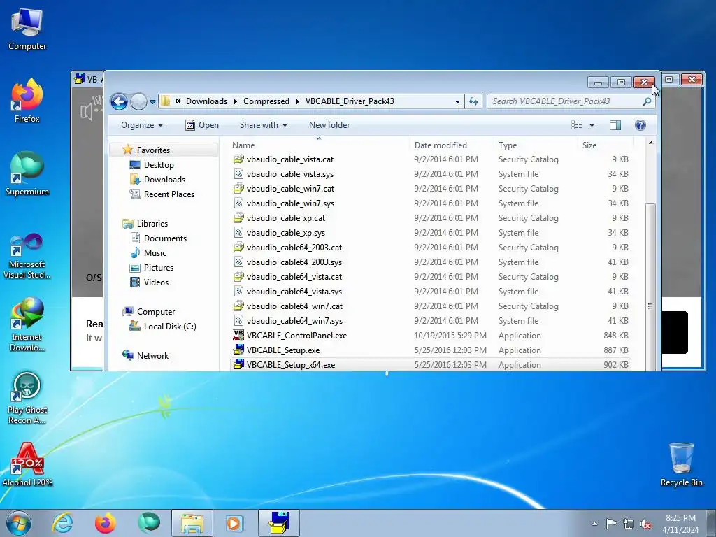This screenshot has height=537, width=716.
Task: Launch Internet Explorer from the taskbar
Action: (62, 523)
